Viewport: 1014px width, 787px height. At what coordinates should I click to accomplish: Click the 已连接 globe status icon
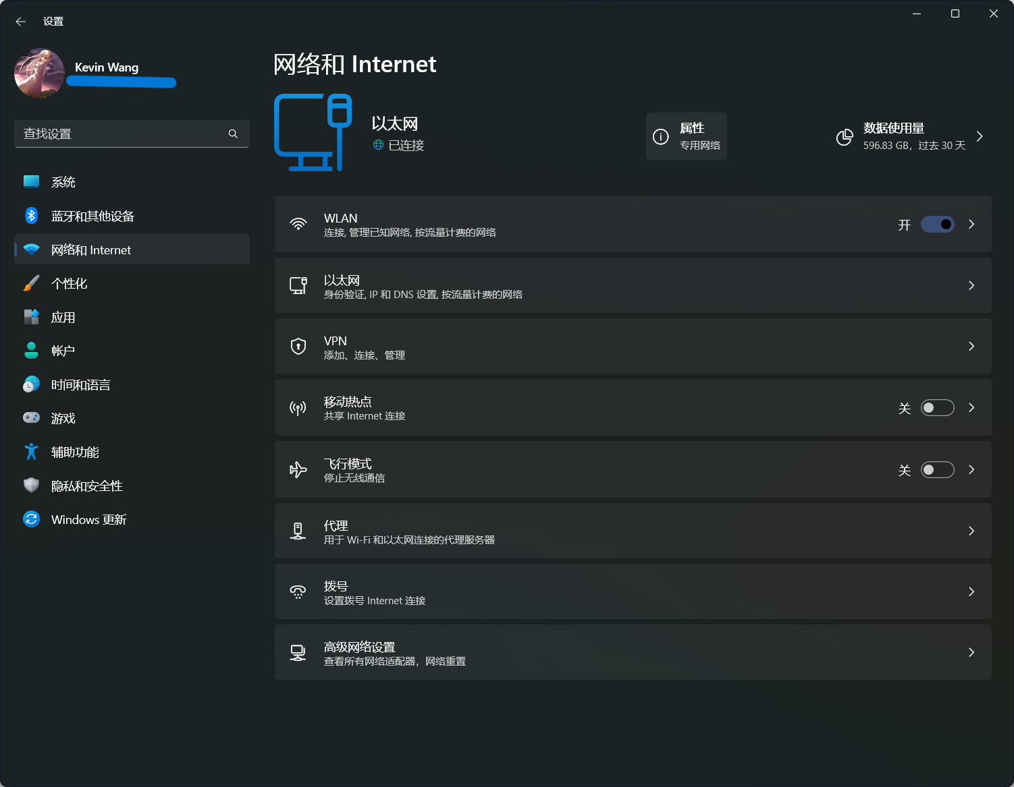point(378,145)
